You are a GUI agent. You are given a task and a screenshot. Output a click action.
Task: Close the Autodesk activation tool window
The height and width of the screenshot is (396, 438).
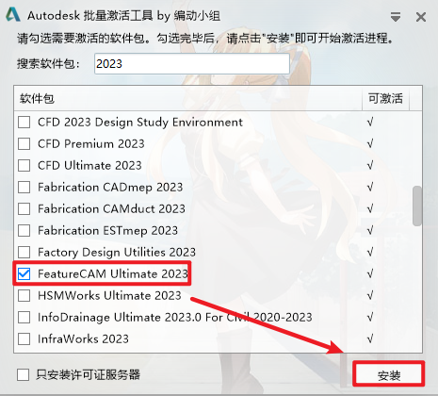tap(421, 17)
